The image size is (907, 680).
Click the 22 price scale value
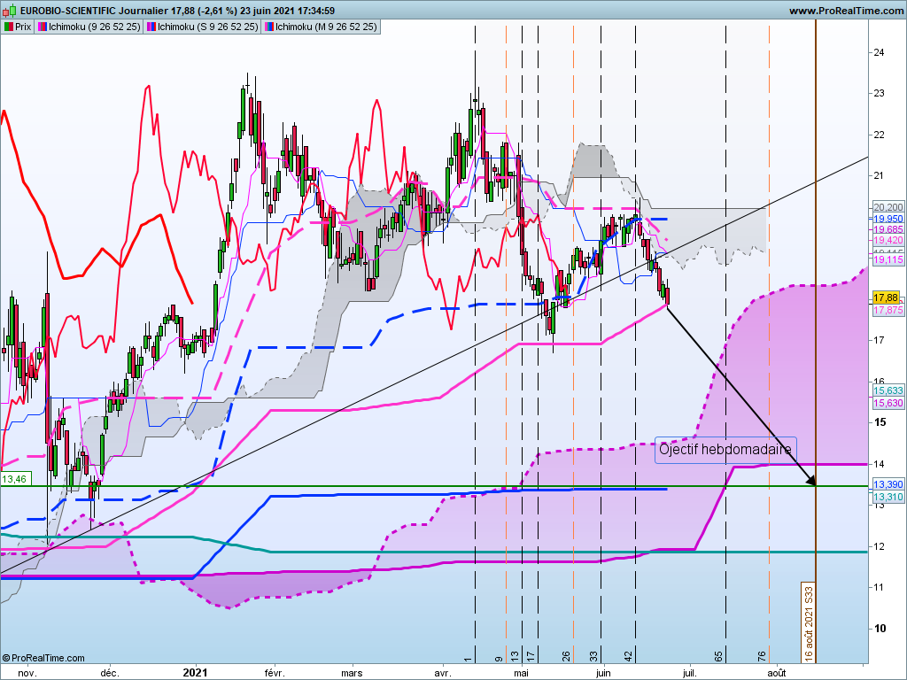click(880, 135)
